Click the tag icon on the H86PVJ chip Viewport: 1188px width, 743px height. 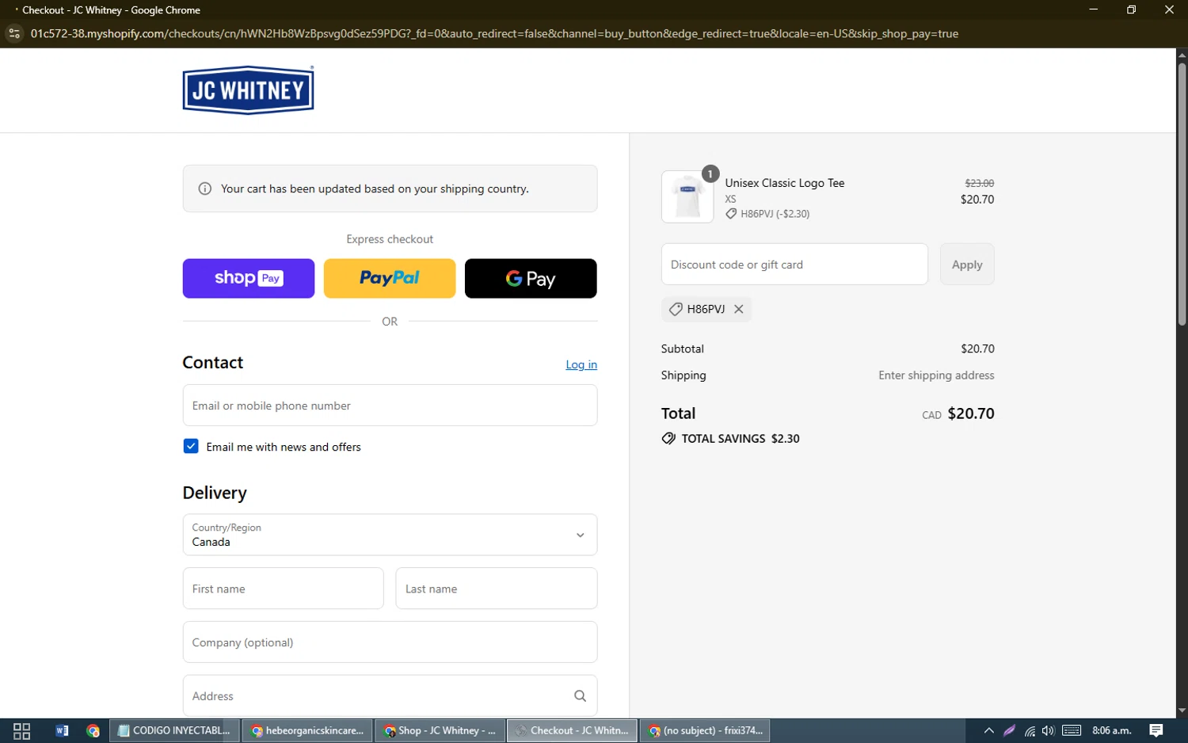tap(676, 309)
